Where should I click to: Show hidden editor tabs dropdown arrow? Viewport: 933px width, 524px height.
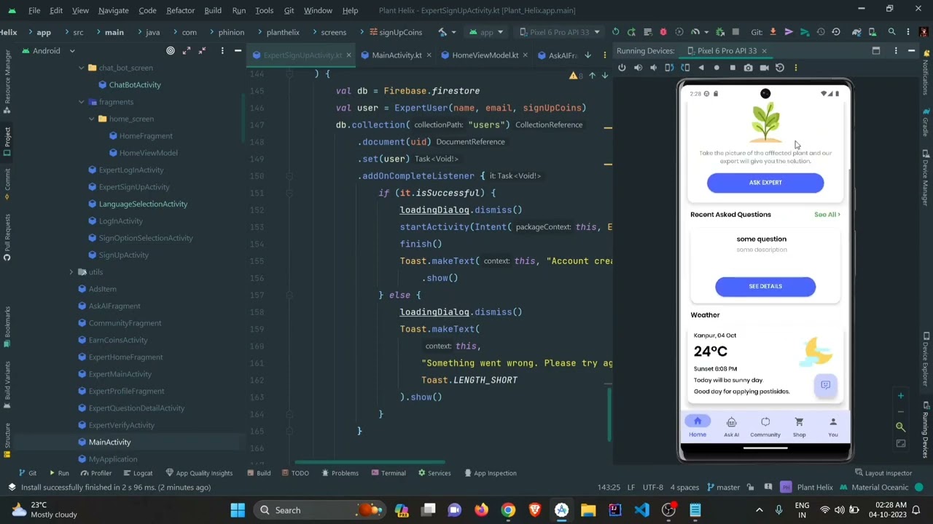tap(587, 55)
